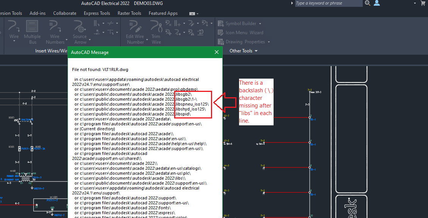Click the wire gap icon beside Ladder
The height and width of the screenshot is (218, 428).
110,24
